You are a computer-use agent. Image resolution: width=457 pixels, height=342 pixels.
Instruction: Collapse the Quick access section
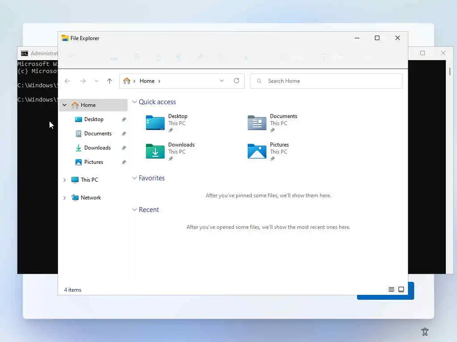134,102
